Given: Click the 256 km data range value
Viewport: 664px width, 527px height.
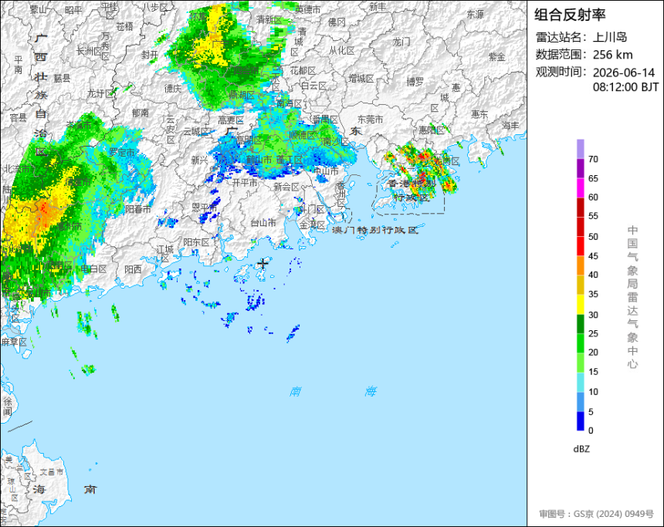Looking at the screenshot, I should pos(612,55).
